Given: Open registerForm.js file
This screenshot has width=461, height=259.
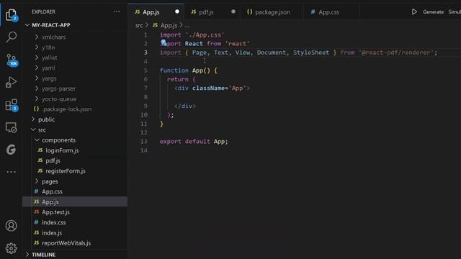Looking at the screenshot, I should pos(66,171).
